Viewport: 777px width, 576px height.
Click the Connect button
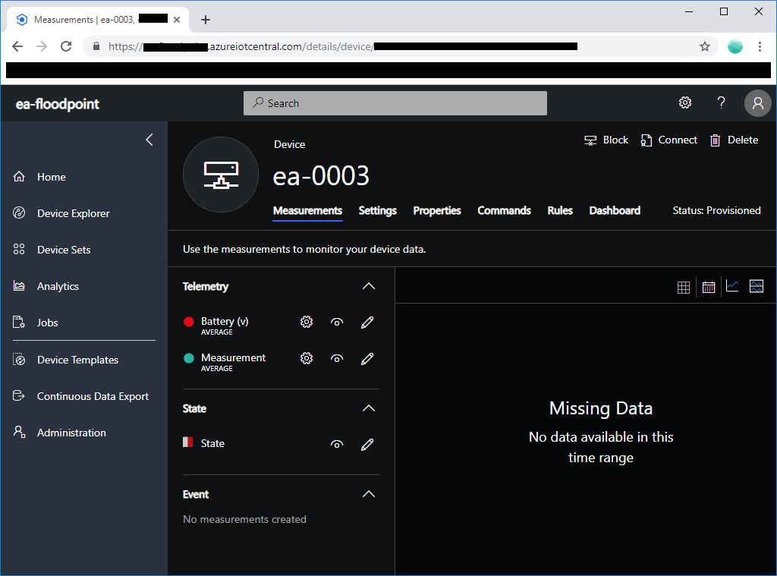[x=668, y=140]
